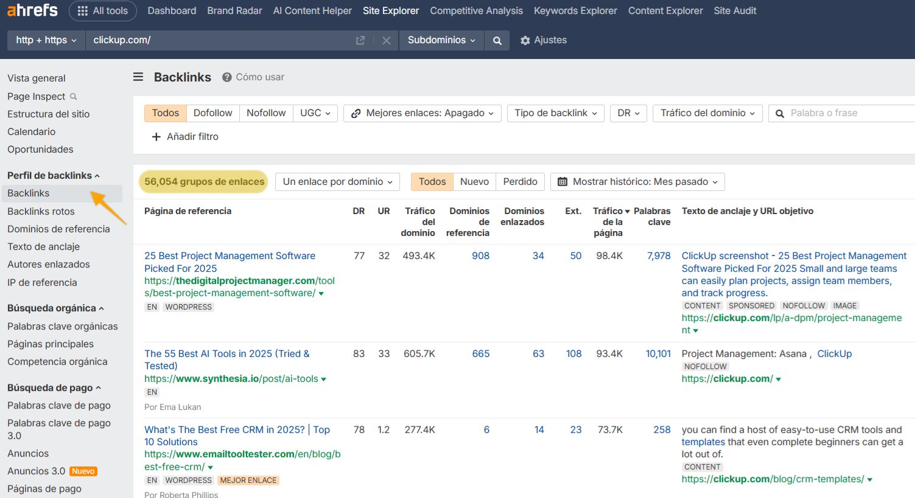The image size is (915, 498).
Task: Show only Perdido backlinks
Action: (x=521, y=181)
